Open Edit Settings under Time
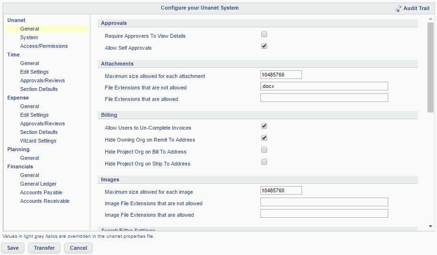437x255 pixels. 34,72
